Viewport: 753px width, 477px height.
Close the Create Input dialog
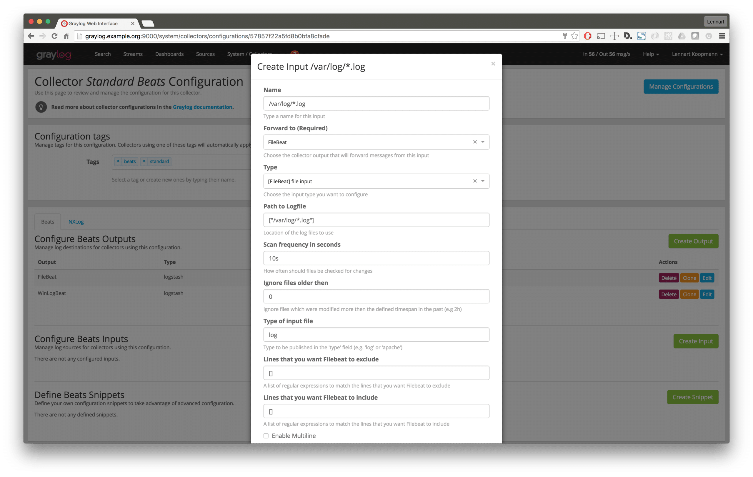(x=493, y=64)
